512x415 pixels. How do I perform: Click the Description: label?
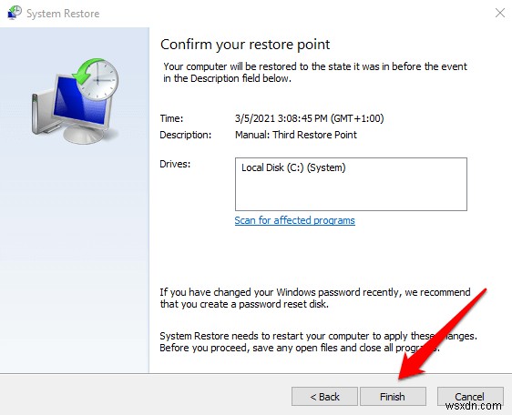pos(186,135)
